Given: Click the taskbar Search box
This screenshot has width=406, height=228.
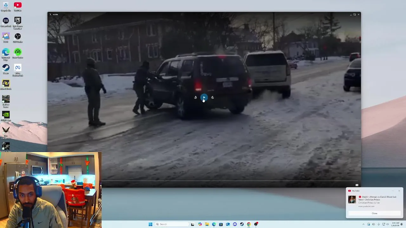Looking at the screenshot, I should click(171, 224).
